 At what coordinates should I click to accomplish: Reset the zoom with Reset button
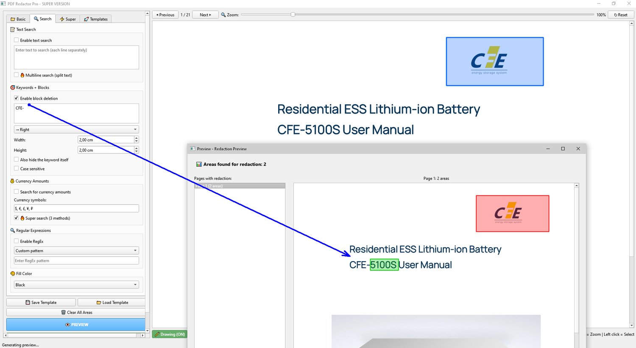pos(621,15)
